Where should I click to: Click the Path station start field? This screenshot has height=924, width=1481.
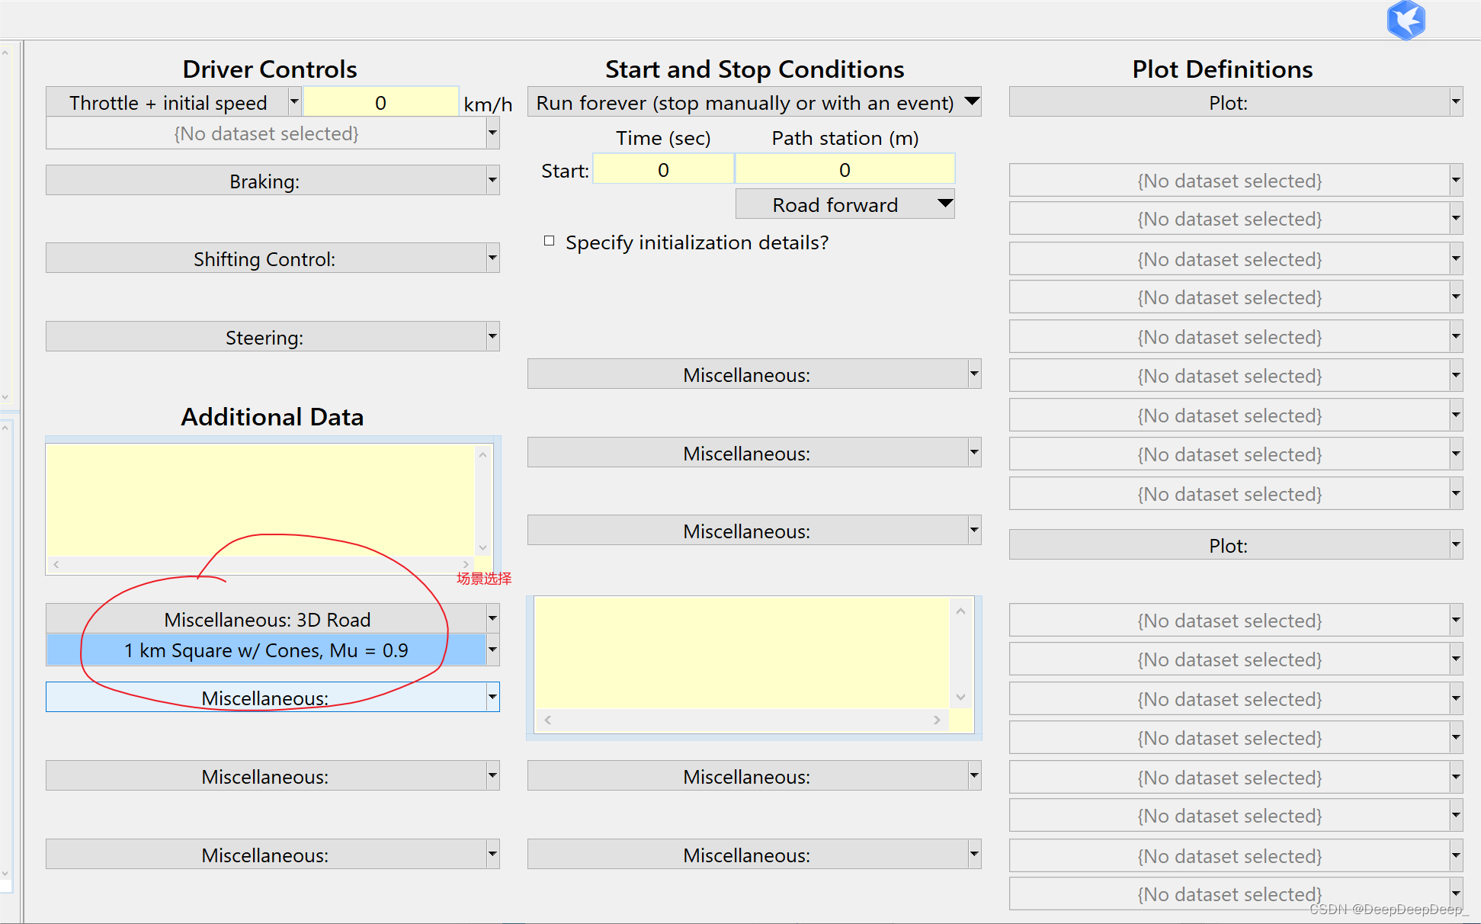845,169
